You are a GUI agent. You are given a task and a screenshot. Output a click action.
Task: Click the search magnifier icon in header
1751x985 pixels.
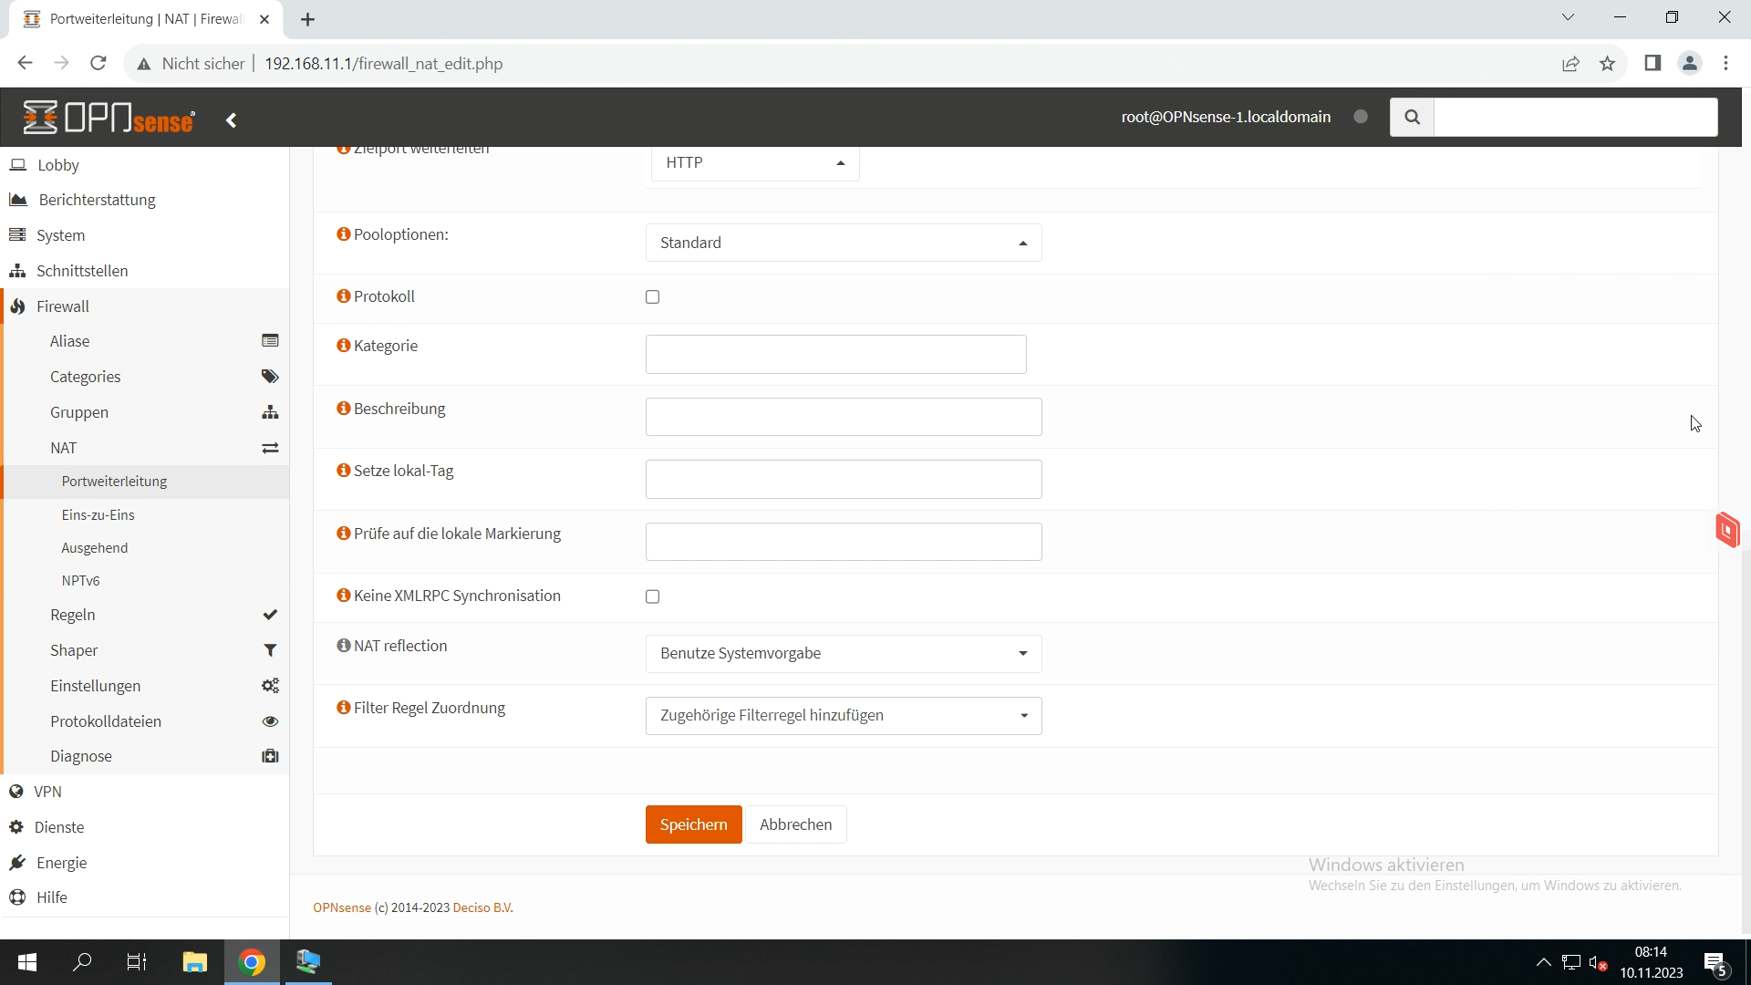[1412, 117]
